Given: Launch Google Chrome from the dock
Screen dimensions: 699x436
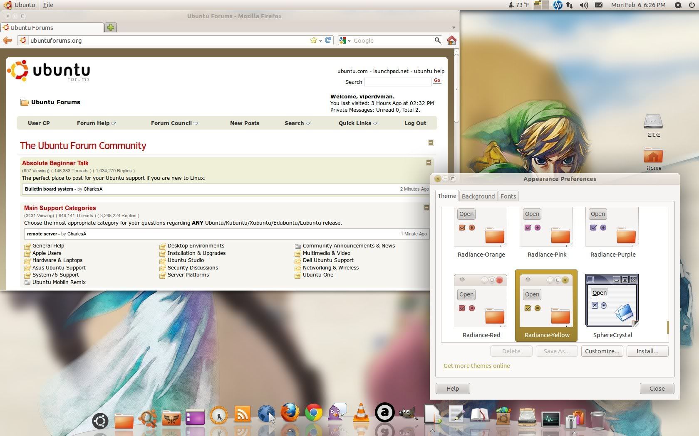Looking at the screenshot, I should tap(314, 413).
